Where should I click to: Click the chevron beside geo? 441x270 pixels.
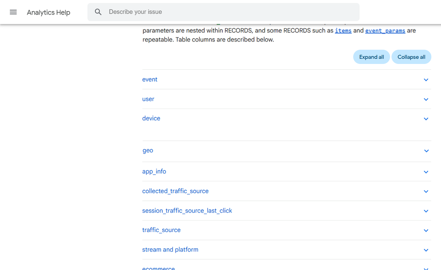point(426,151)
